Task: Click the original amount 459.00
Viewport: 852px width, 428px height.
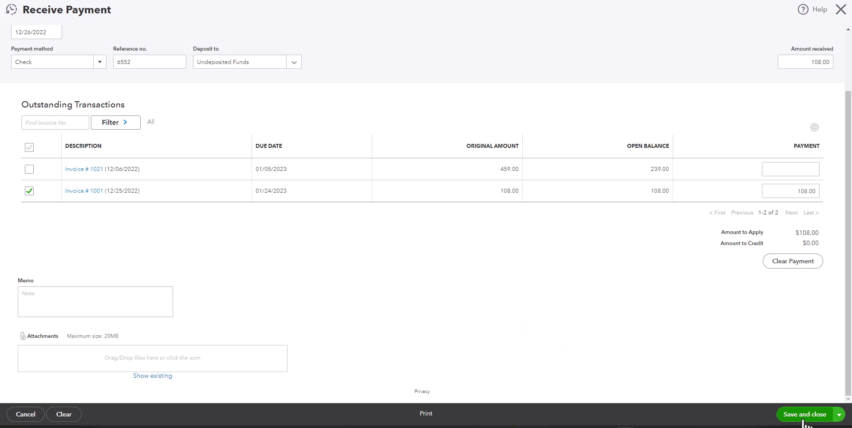Action: pos(509,169)
